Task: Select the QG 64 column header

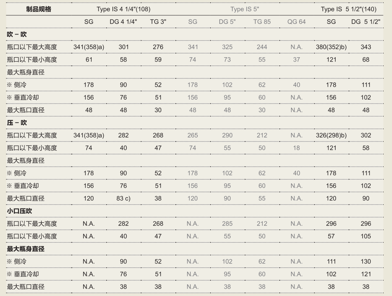Action: pos(296,22)
